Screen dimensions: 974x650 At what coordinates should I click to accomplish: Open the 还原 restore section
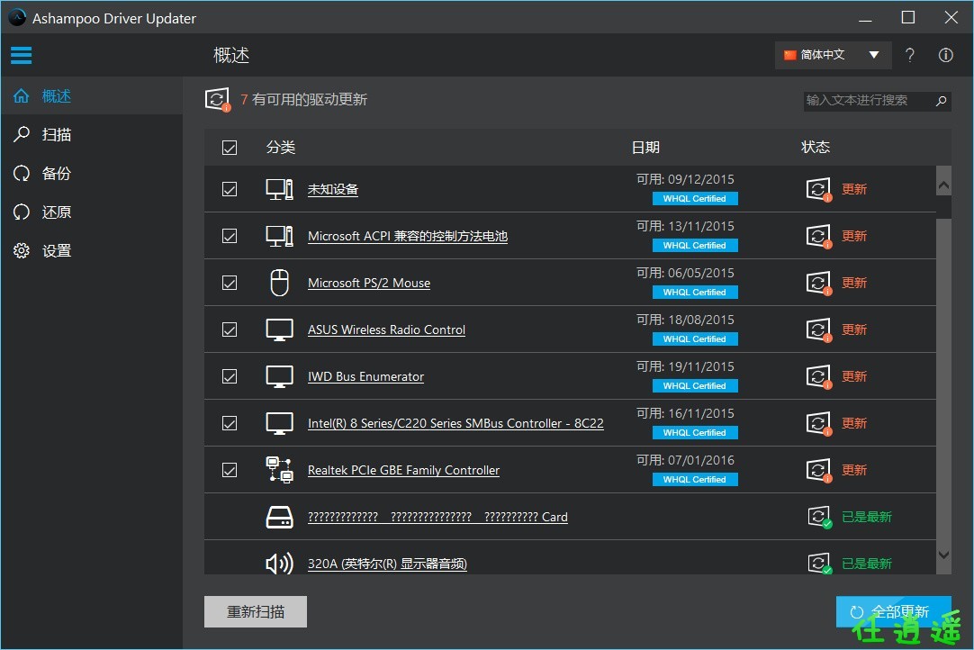click(x=92, y=212)
